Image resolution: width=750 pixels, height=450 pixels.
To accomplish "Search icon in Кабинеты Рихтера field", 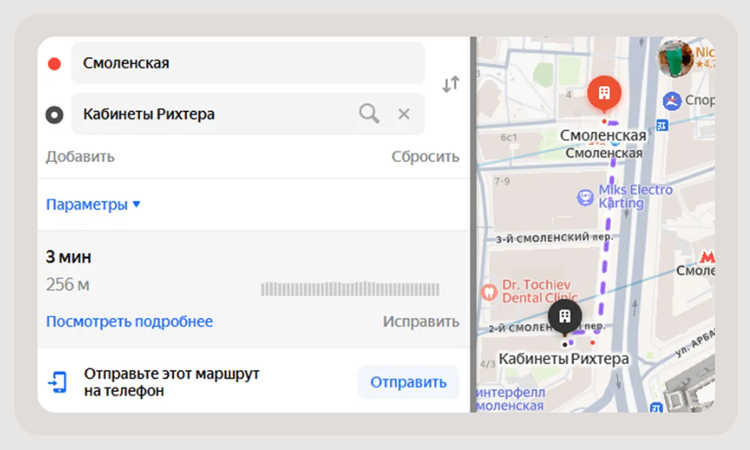I will click(x=369, y=113).
